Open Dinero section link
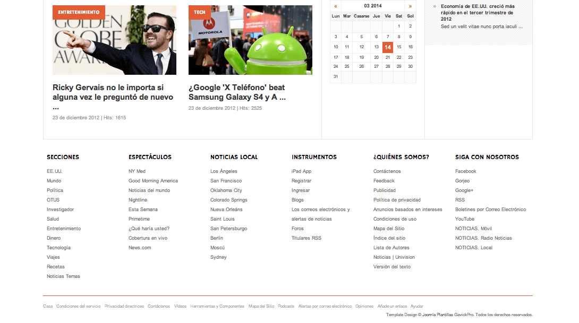Screen dimensions: 579x323 click(54, 238)
